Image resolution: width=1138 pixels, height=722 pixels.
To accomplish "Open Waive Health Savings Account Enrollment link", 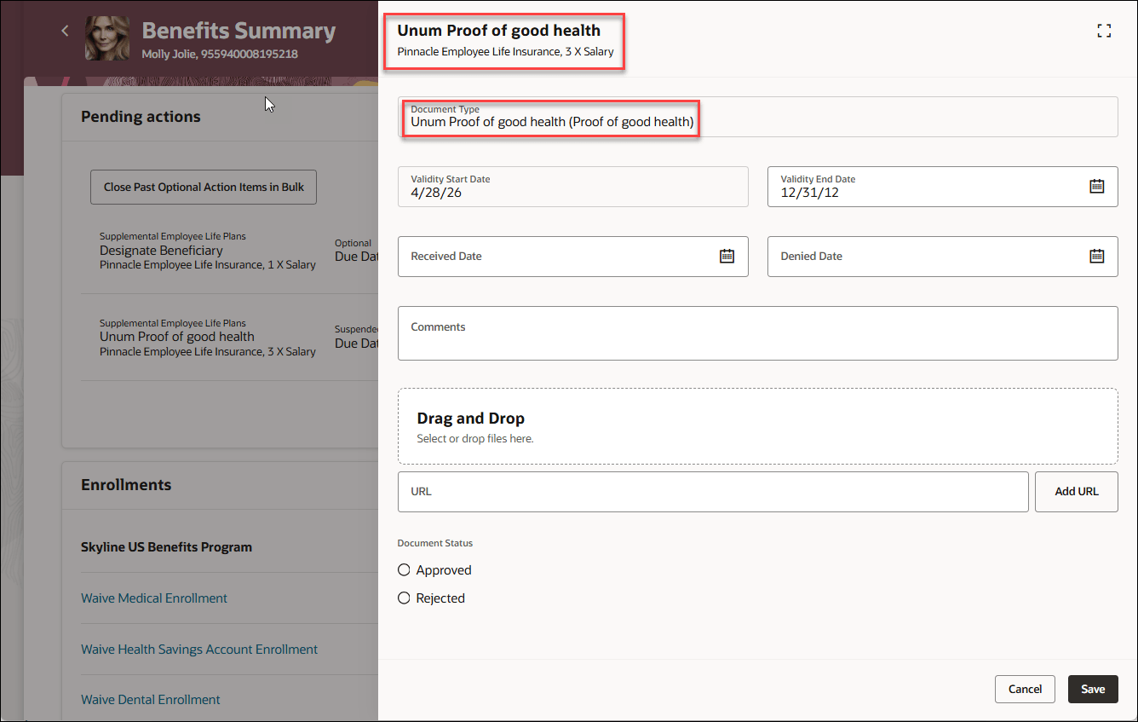I will pyautogui.click(x=199, y=650).
